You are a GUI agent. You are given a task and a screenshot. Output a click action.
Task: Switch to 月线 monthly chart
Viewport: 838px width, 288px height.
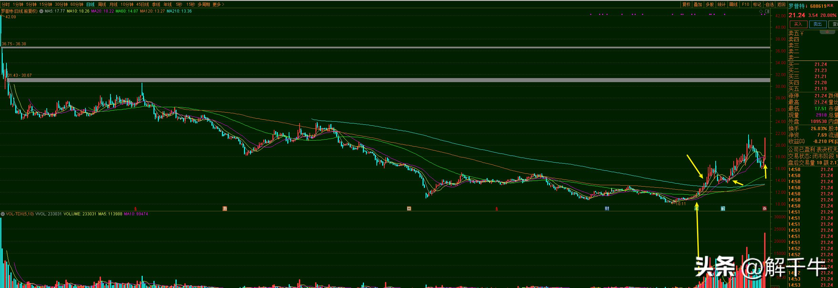click(x=114, y=4)
